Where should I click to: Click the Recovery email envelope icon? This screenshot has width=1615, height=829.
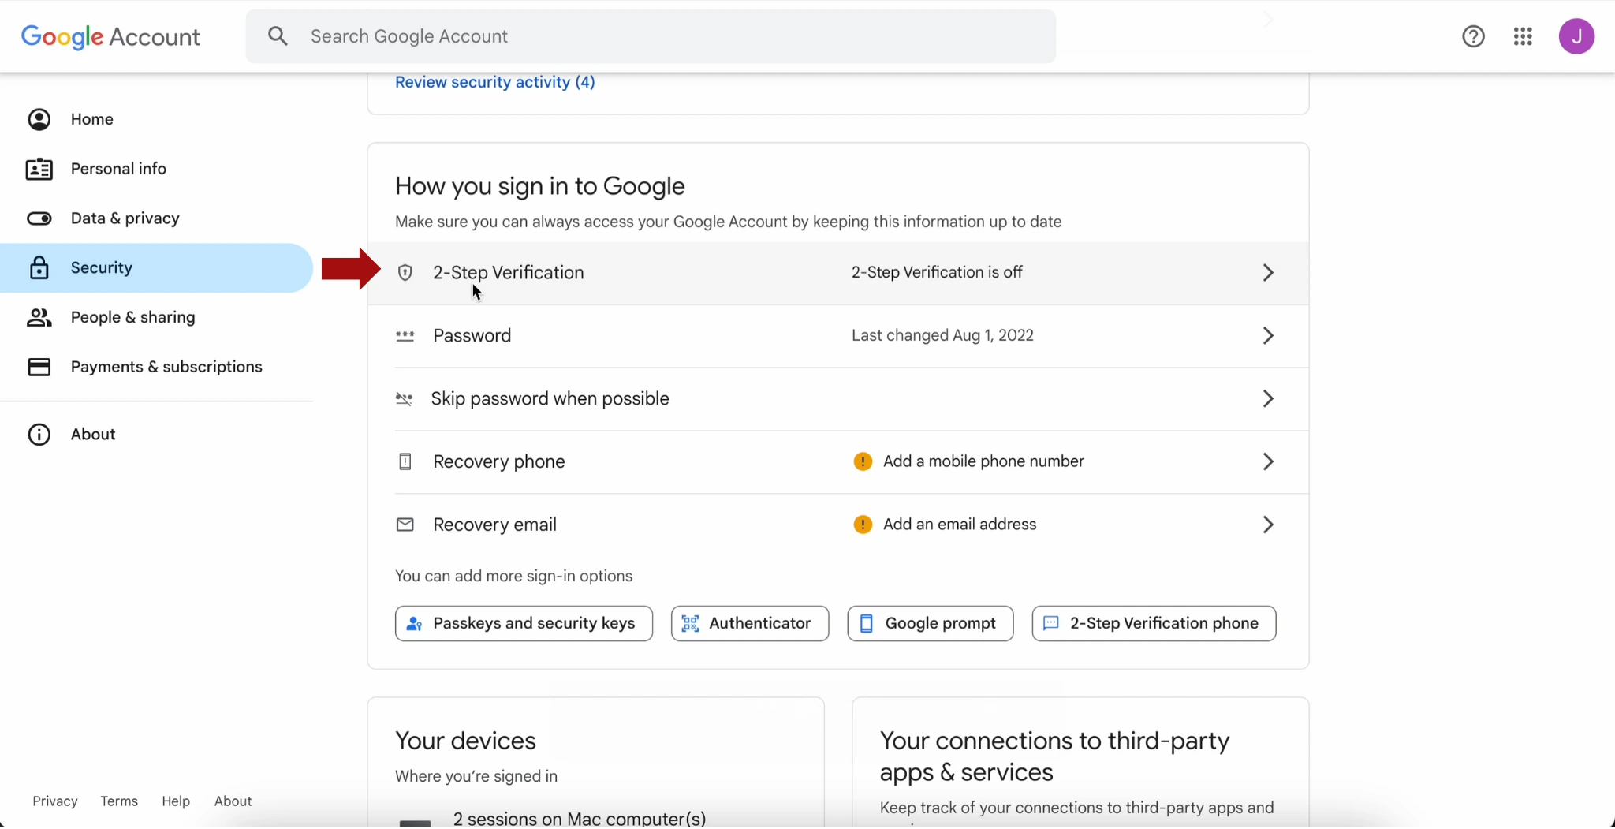pos(405,525)
